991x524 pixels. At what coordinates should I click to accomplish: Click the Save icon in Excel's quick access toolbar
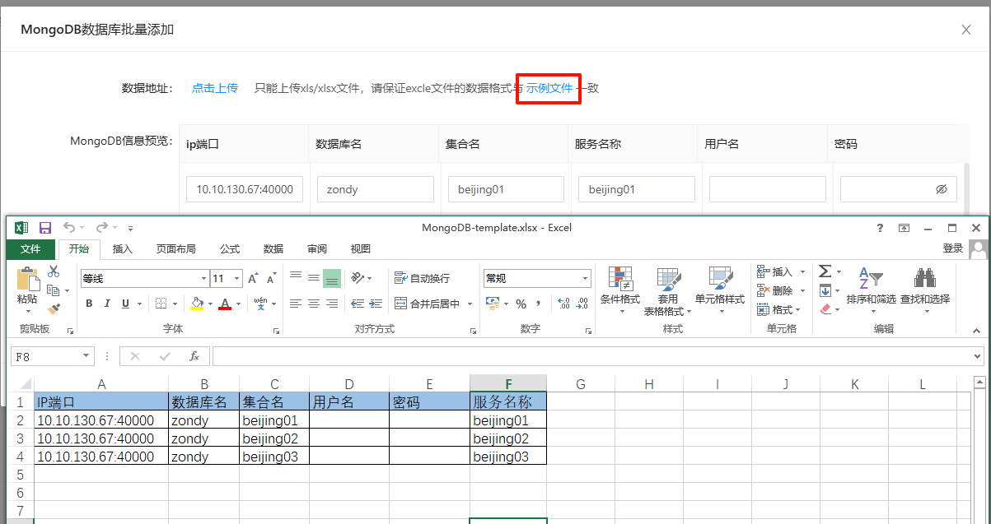coord(45,228)
